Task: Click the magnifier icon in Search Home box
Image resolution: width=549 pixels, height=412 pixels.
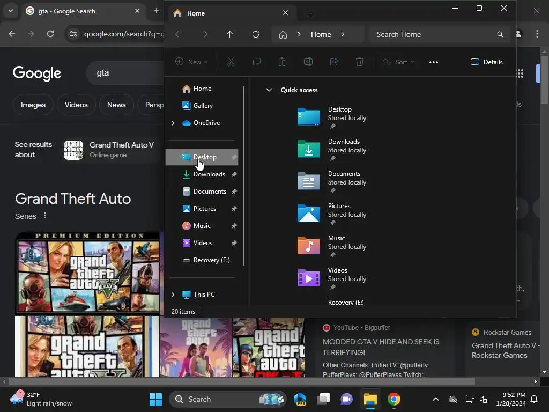Action: coord(500,34)
